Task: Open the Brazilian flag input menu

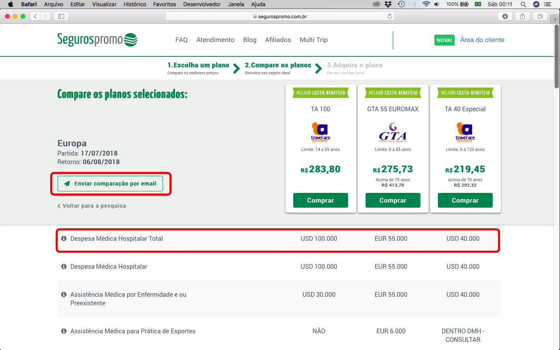Action: click(x=478, y=4)
